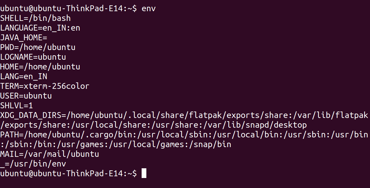Click the SHELL=/bin/bash line

pos(35,18)
